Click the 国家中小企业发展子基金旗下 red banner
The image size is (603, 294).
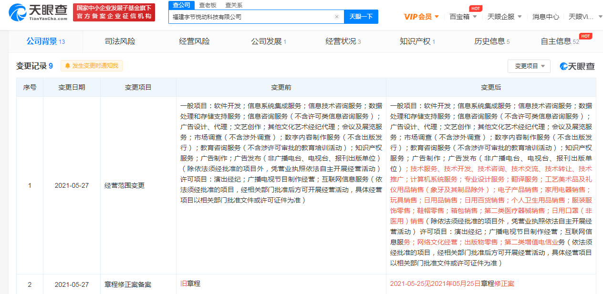(114, 12)
